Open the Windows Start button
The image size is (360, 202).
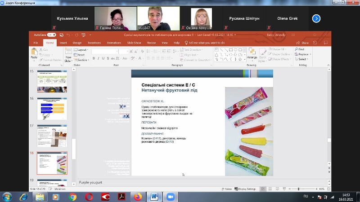7,197
